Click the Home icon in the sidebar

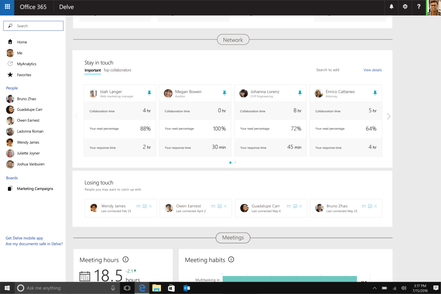11,42
